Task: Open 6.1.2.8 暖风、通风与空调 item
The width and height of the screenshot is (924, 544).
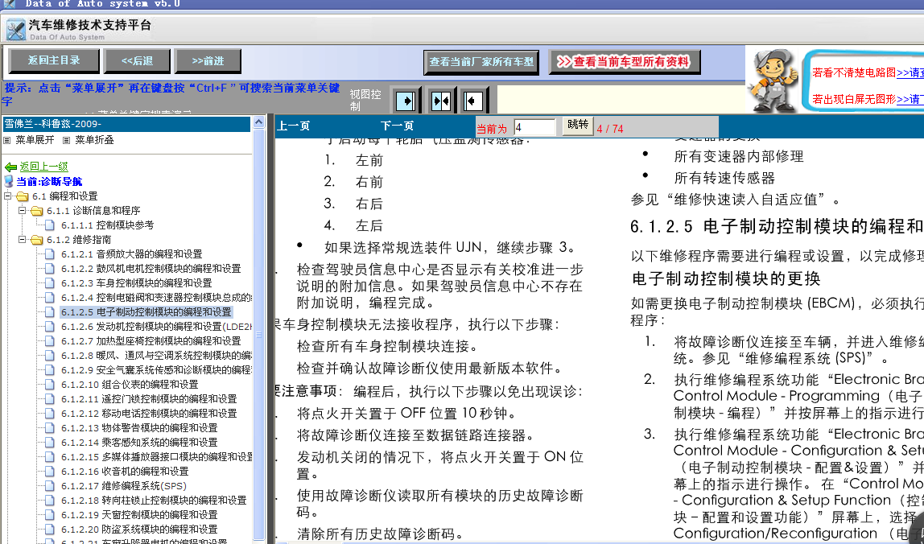Action: click(157, 356)
